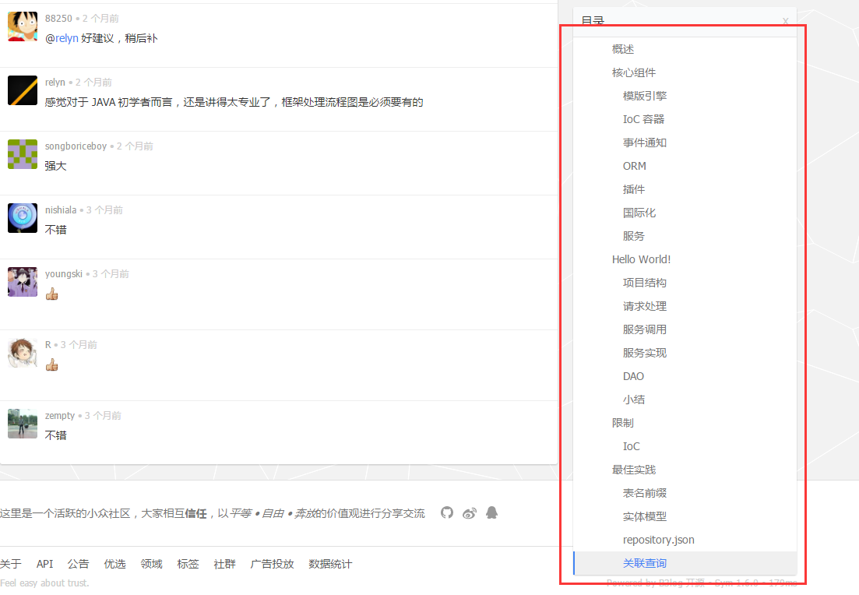Open the songboriceboy username link
Viewport: 859px width, 595px height.
point(76,146)
